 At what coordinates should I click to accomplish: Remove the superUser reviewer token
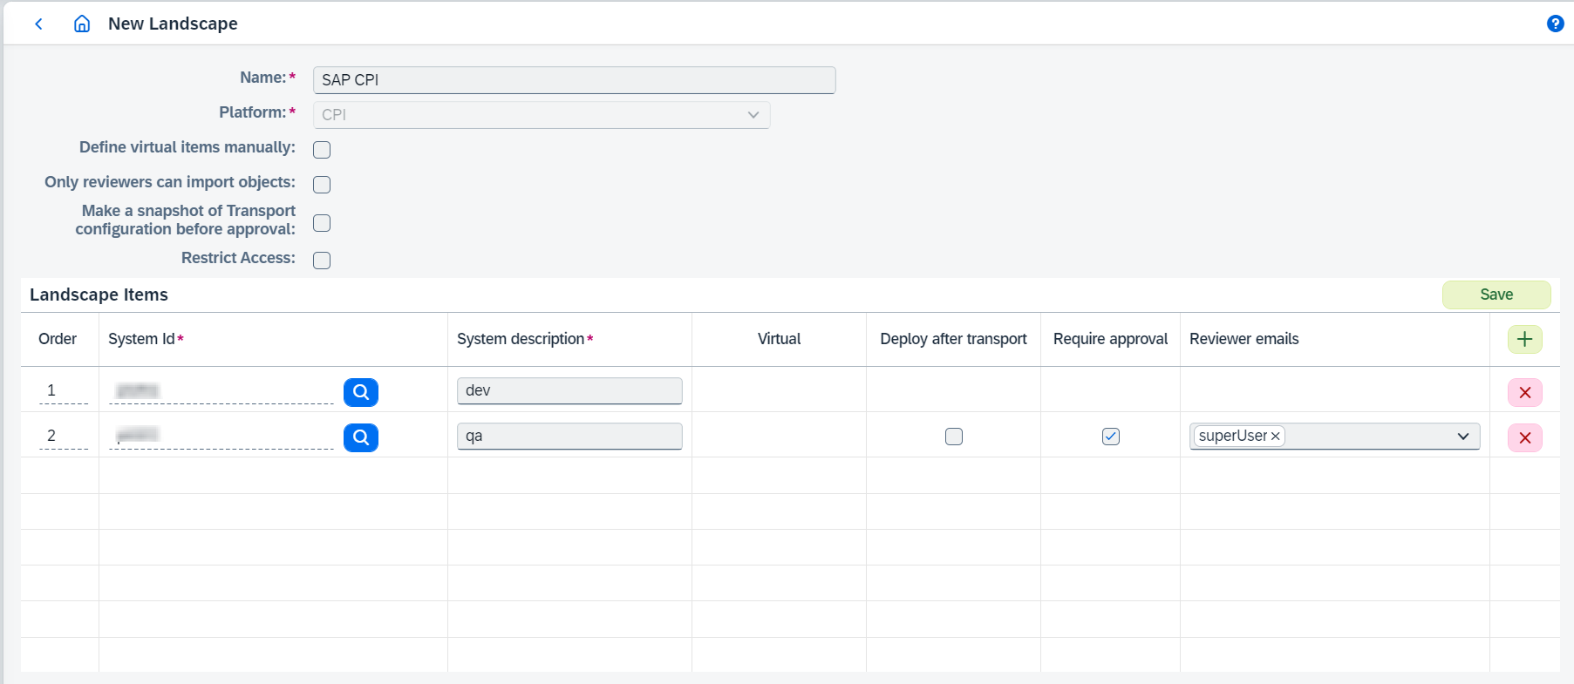pos(1275,437)
